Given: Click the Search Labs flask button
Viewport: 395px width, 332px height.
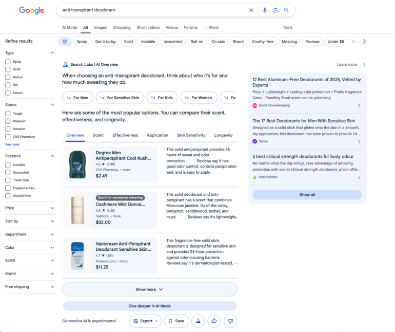Looking at the screenshot, I should coord(198,321).
